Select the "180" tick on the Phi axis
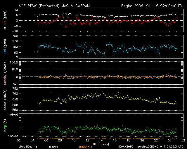This screenshot has width=187, height=149. [x=15, y=47]
